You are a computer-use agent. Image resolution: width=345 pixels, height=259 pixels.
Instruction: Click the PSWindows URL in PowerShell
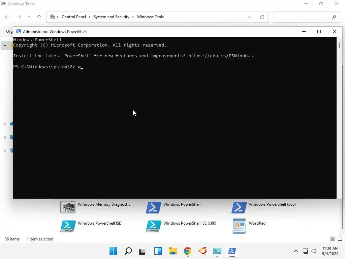coord(220,56)
